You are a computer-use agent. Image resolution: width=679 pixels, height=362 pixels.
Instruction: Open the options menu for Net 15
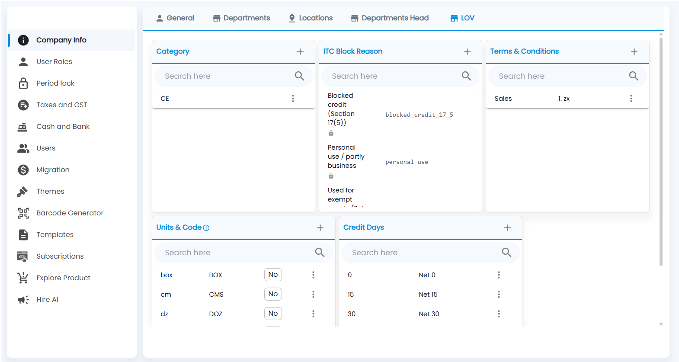click(x=499, y=295)
